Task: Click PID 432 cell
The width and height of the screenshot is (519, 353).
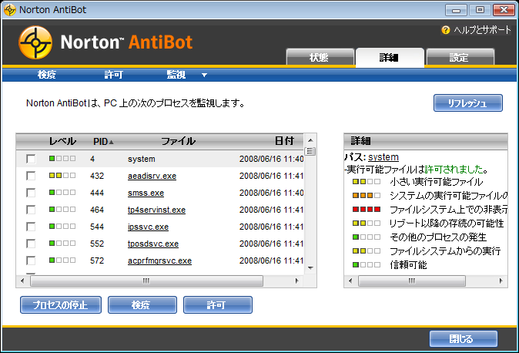Action: click(97, 176)
